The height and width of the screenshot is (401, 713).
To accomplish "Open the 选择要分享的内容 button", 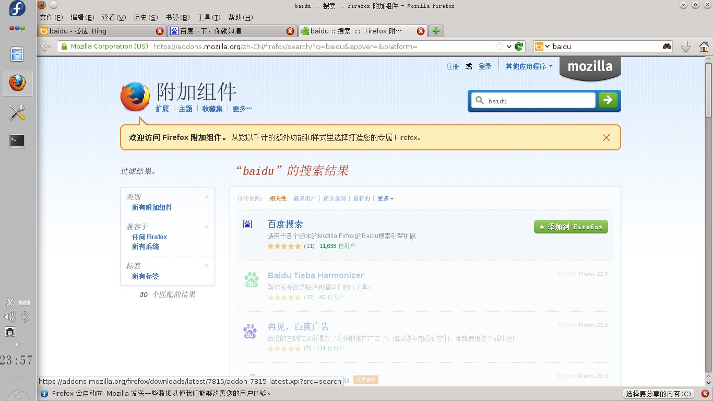I will click(659, 394).
